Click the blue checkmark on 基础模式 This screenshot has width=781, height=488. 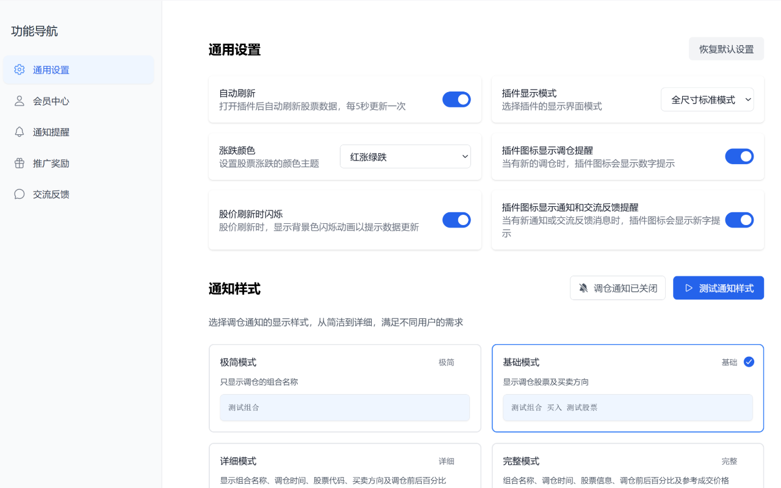click(749, 362)
